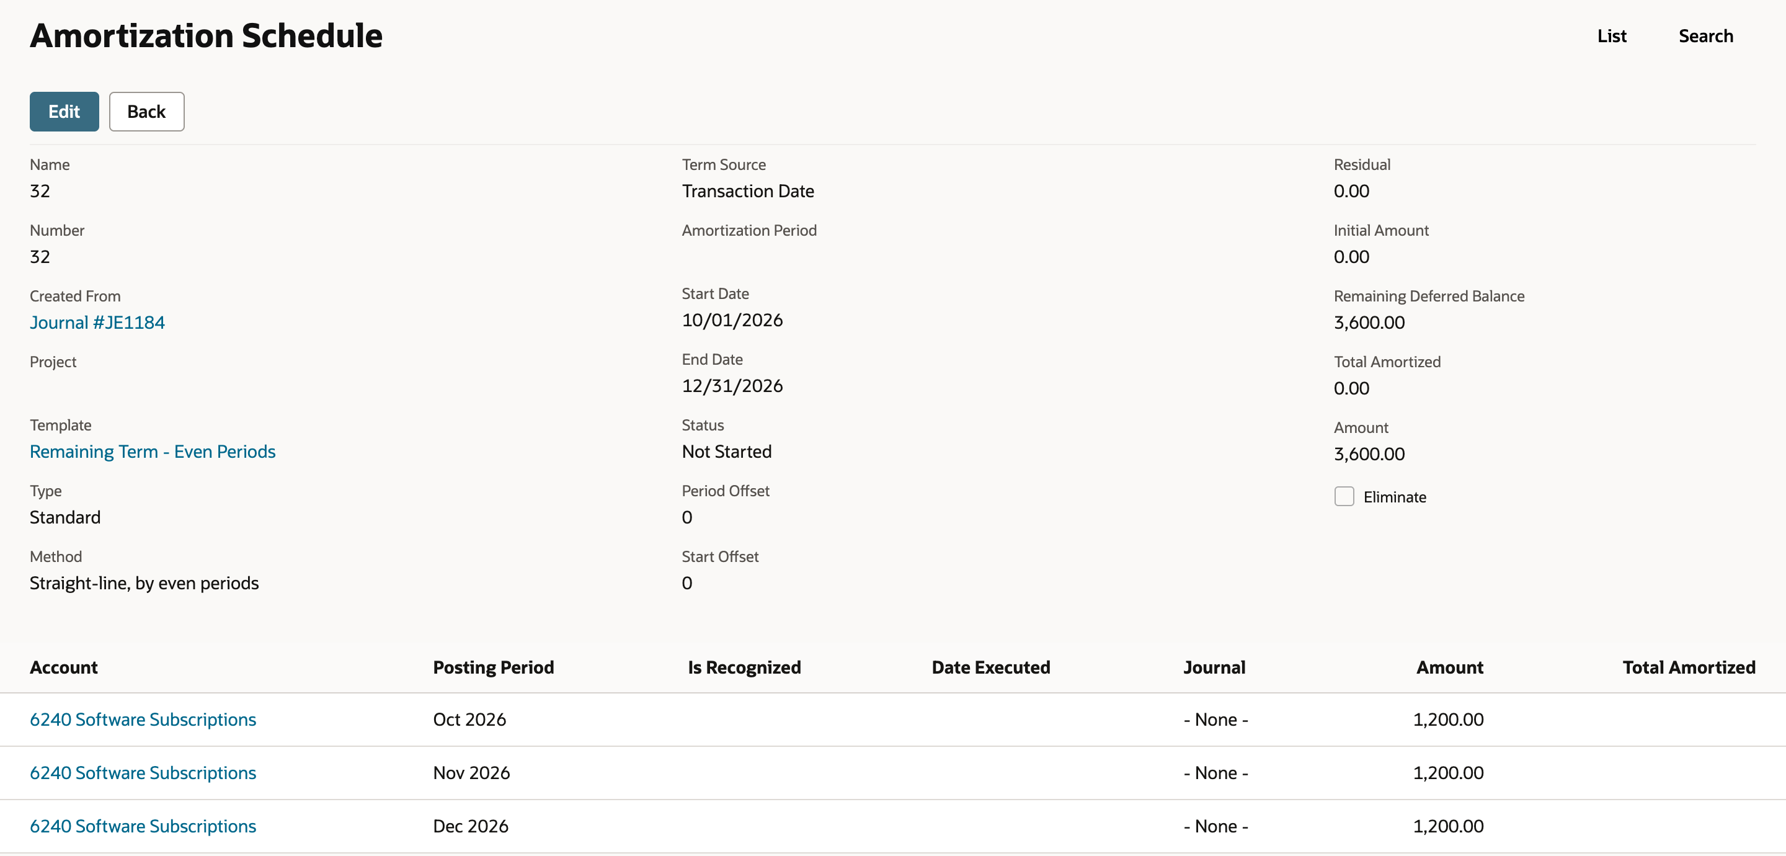This screenshot has width=1786, height=856.
Task: Click the Not Started status value
Action: (x=727, y=452)
